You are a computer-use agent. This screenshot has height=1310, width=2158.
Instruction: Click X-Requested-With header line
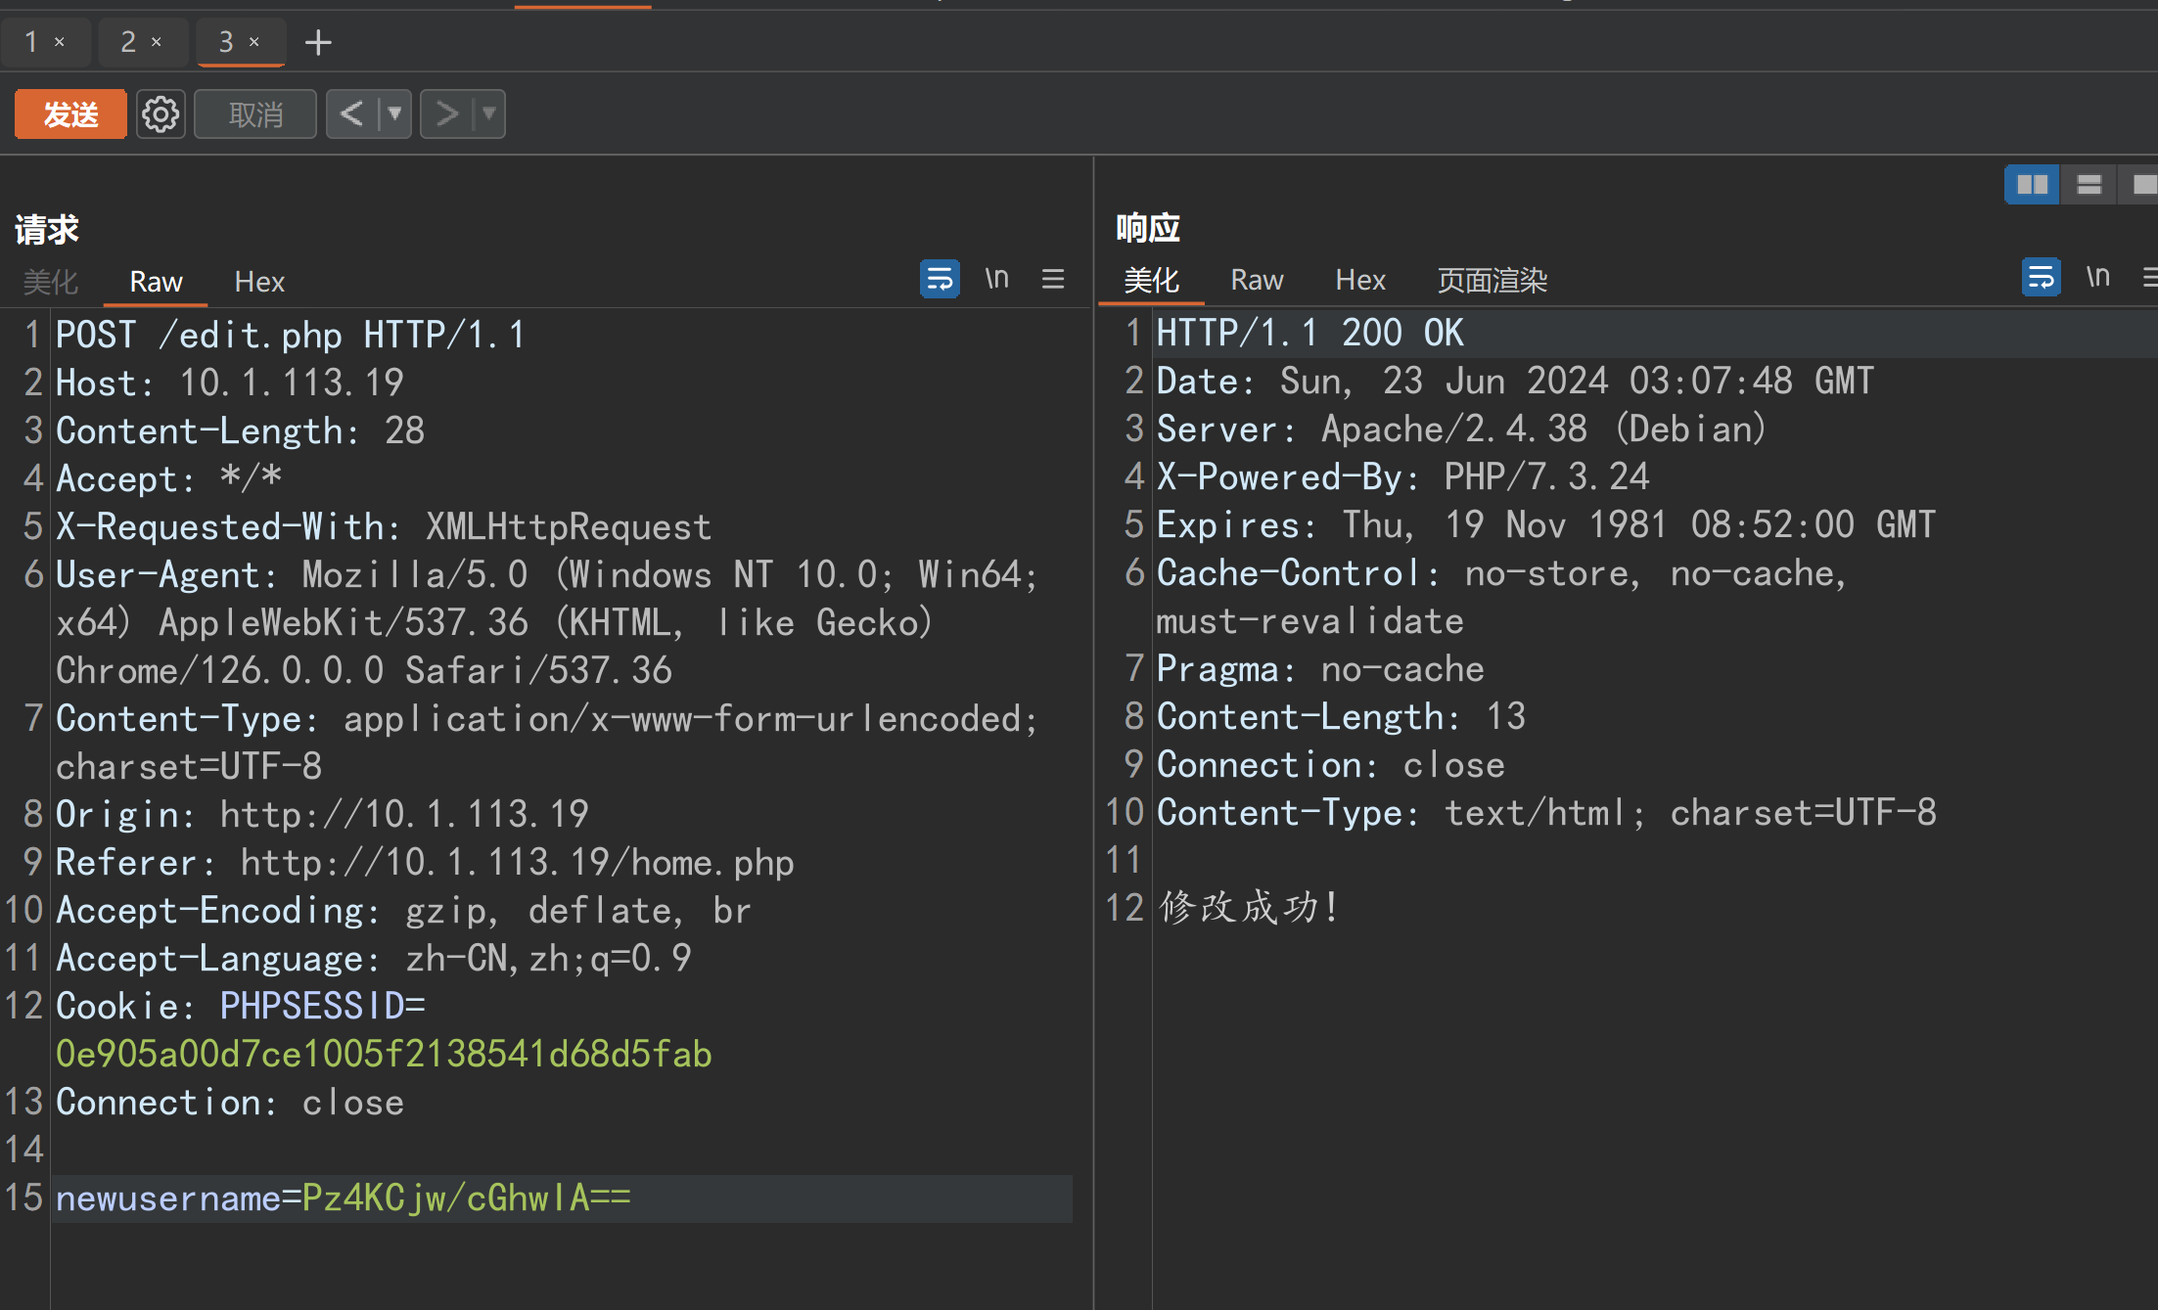384,526
